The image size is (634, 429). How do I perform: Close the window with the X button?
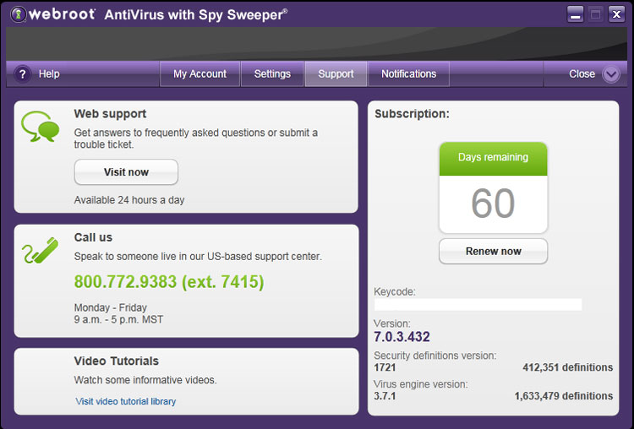pyautogui.click(x=616, y=14)
